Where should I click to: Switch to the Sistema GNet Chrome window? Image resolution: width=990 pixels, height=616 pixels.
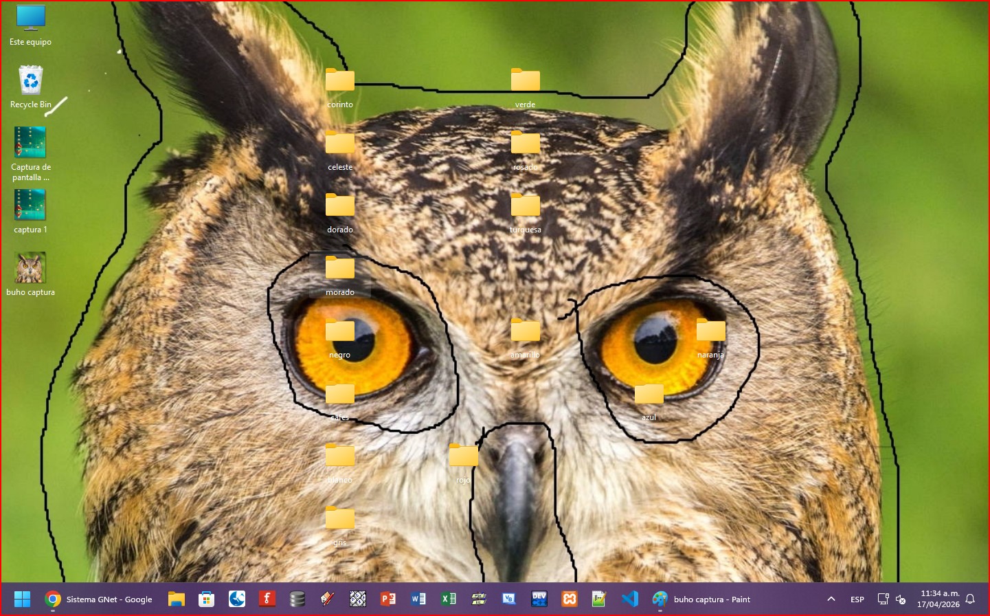pyautogui.click(x=99, y=599)
